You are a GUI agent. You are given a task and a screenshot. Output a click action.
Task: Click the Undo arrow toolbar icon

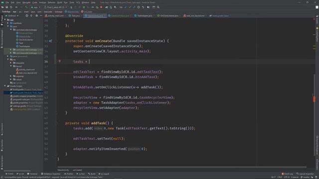143,7
